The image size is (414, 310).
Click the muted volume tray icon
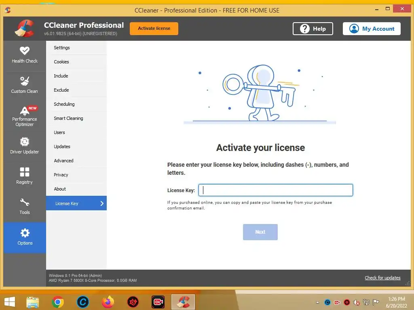(x=357, y=302)
